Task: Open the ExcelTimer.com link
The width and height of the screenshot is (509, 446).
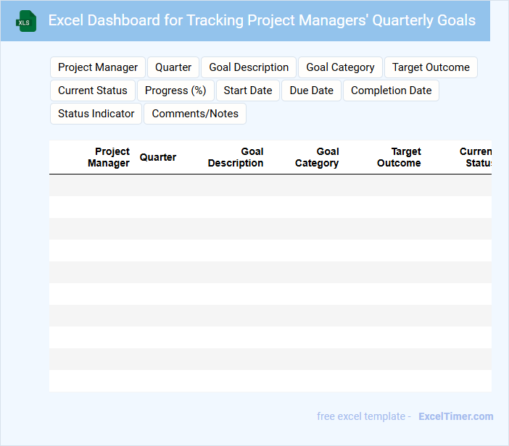Action: pos(455,416)
